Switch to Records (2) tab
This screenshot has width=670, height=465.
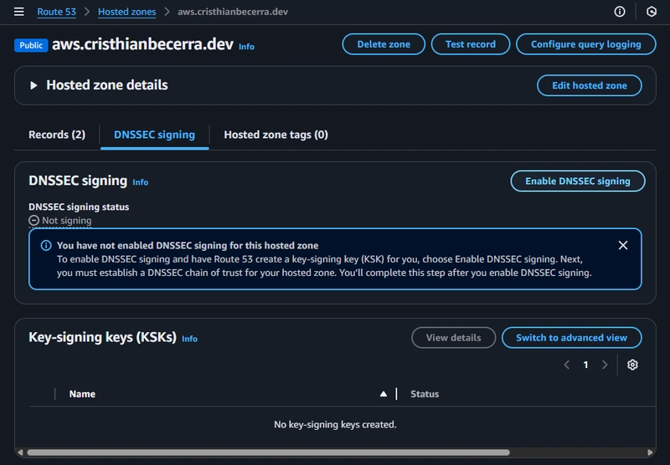pos(57,135)
